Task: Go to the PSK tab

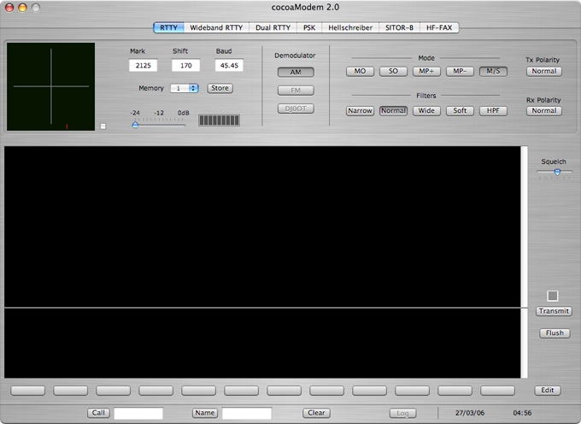Action: 309,28
